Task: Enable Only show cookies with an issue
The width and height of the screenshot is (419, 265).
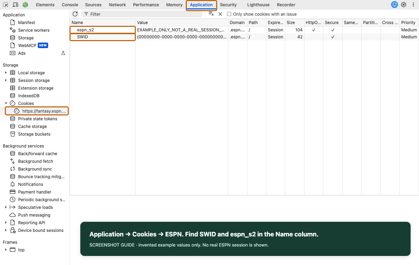Action: pyautogui.click(x=229, y=14)
